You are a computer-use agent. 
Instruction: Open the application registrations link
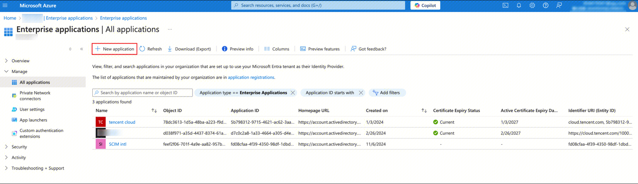coord(251,78)
